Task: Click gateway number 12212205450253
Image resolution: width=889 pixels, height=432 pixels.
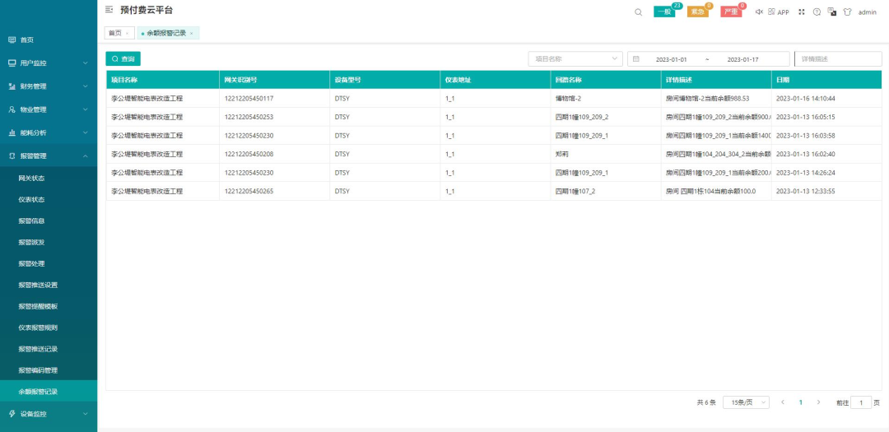Action: 249,117
